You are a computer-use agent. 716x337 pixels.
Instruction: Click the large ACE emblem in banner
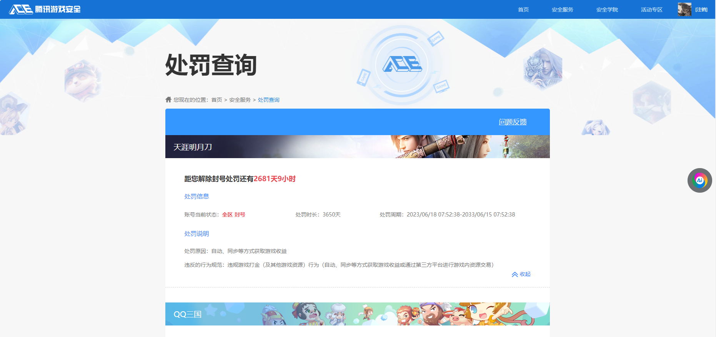click(x=402, y=64)
